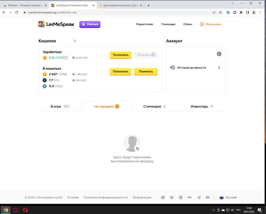Image resolution: width=266 pixels, height=214 pixels.
Task: Open История активности entry
Action: pos(196,68)
